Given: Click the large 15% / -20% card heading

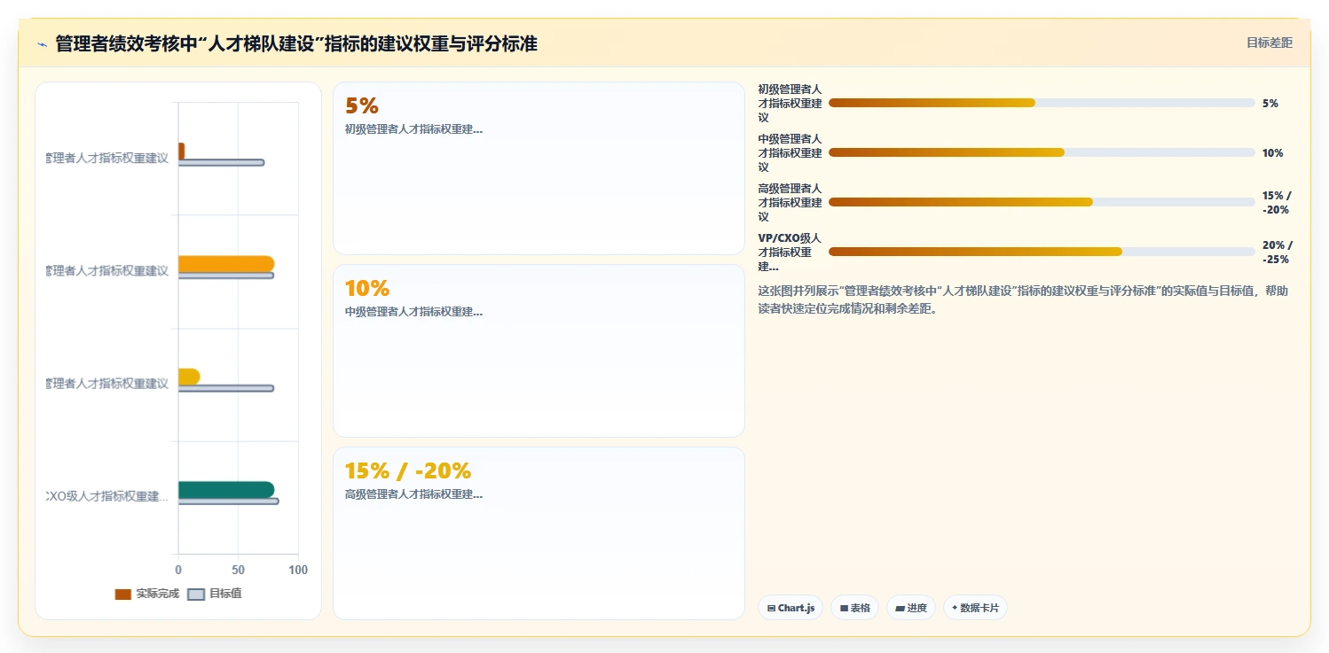Looking at the screenshot, I should coord(408,471).
